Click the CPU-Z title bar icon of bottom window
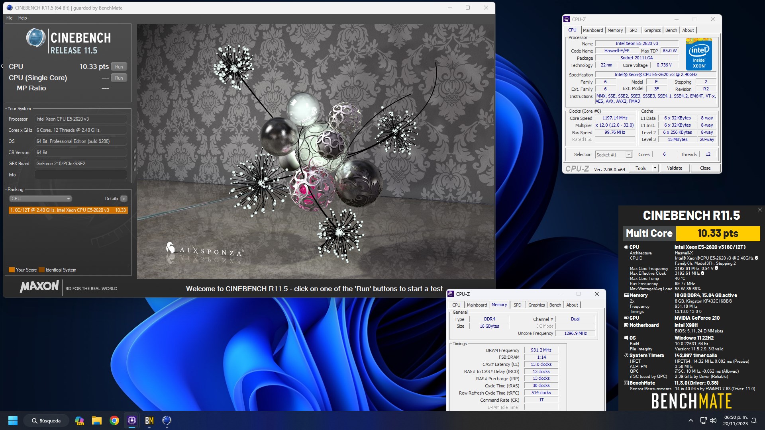This screenshot has height=430, width=765. coord(451,294)
